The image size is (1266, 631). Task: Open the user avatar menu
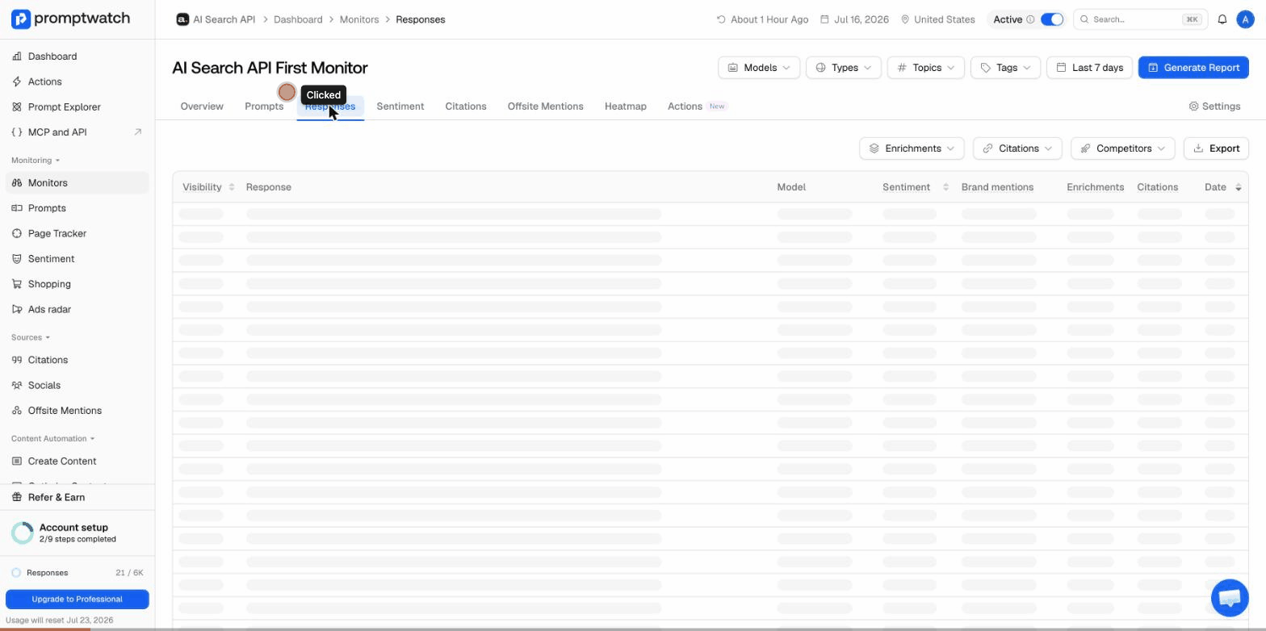coord(1245,19)
